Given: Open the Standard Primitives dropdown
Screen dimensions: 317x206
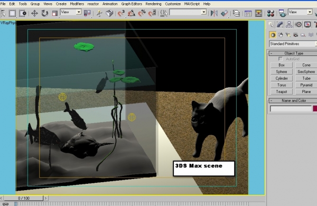Looking at the screenshot, I should tap(293, 44).
